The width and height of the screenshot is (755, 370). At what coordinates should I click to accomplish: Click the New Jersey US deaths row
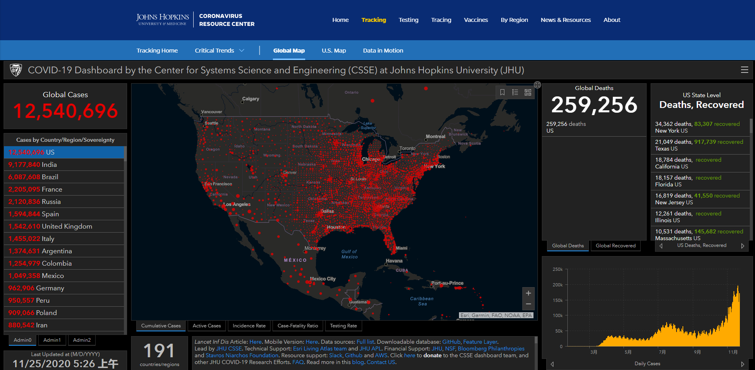(700, 199)
